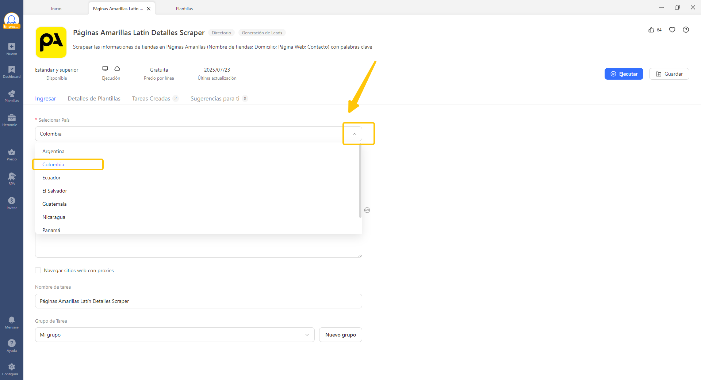Click the Ejecutar button
The height and width of the screenshot is (380, 701).
pos(624,74)
